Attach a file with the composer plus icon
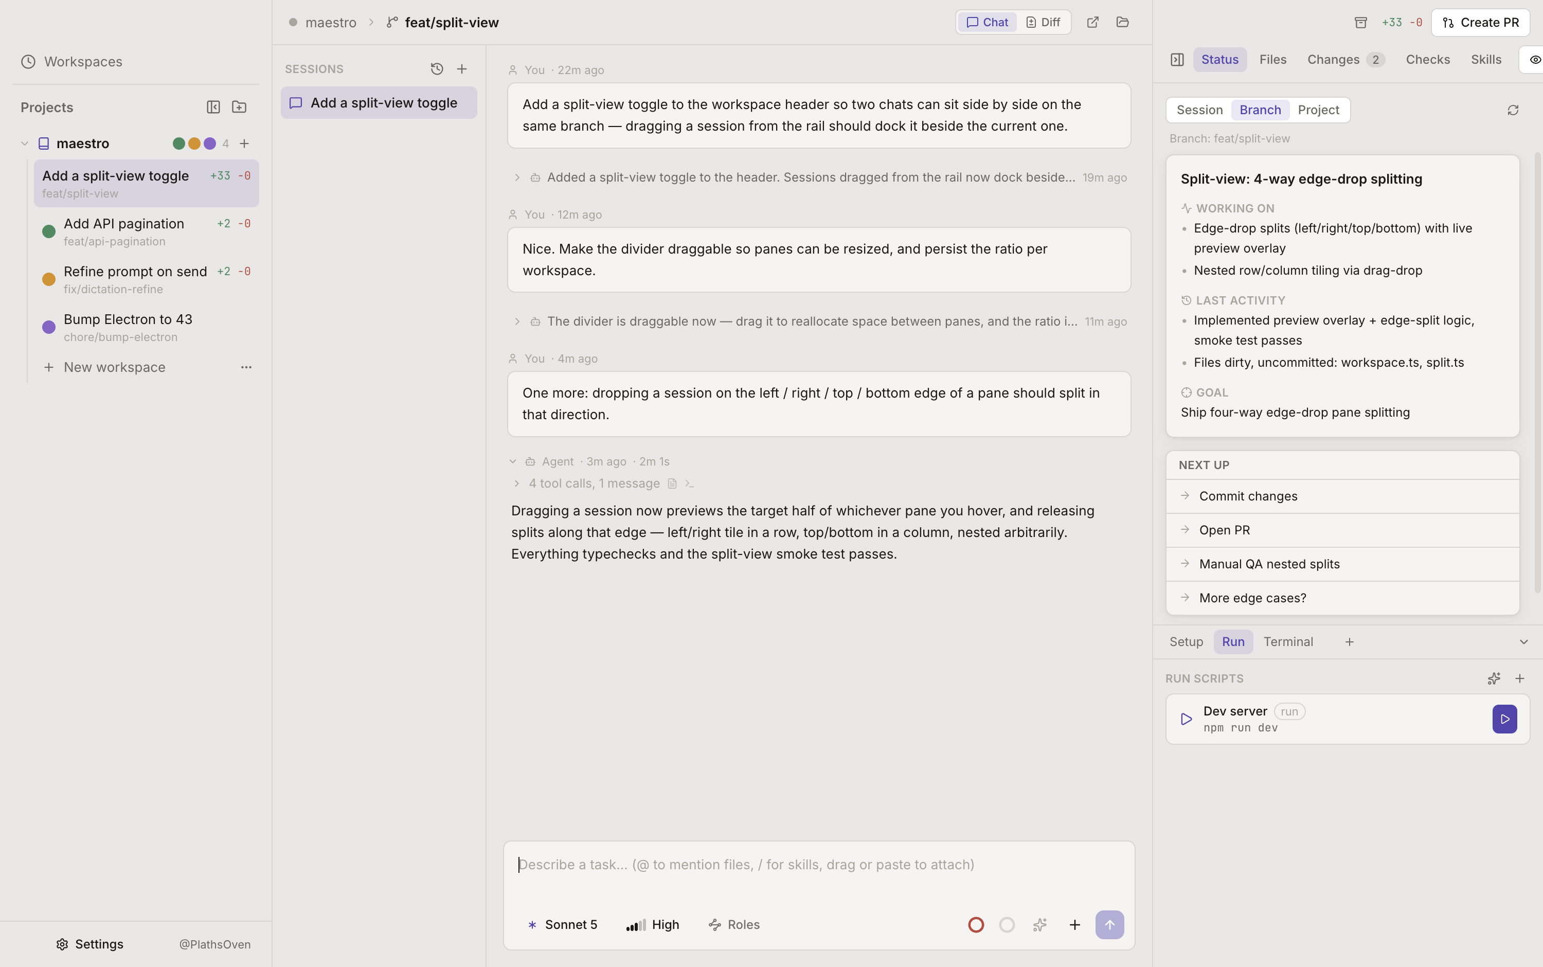The height and width of the screenshot is (967, 1543). (x=1075, y=925)
